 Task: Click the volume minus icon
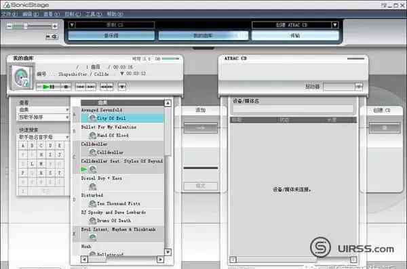[x=9, y=26]
